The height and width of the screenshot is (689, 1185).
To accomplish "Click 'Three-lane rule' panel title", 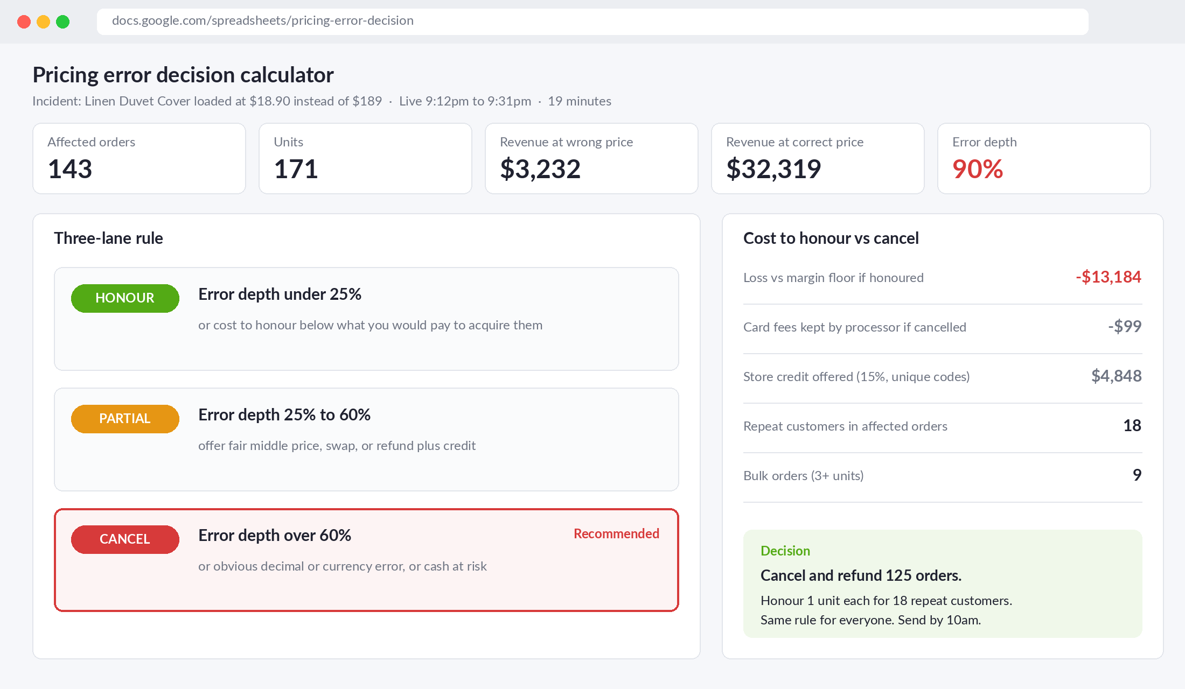I will 108,238.
